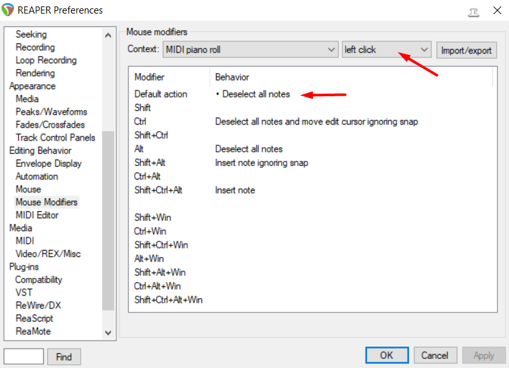Viewport: 509px width, 368px height.
Task: Select the Default action modifier row
Action: tap(161, 94)
